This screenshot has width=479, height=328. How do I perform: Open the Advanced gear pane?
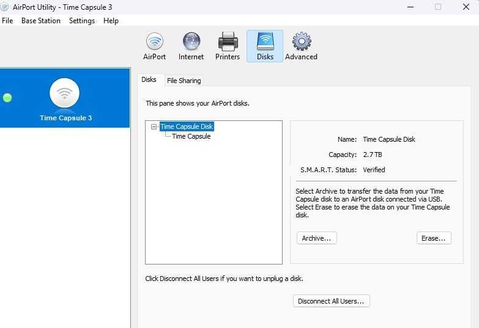coord(301,46)
